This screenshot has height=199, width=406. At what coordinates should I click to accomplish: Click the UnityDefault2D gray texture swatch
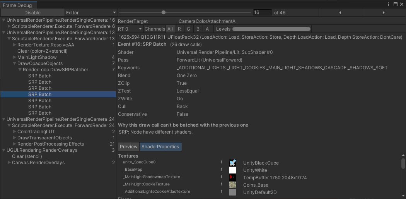(x=232, y=192)
